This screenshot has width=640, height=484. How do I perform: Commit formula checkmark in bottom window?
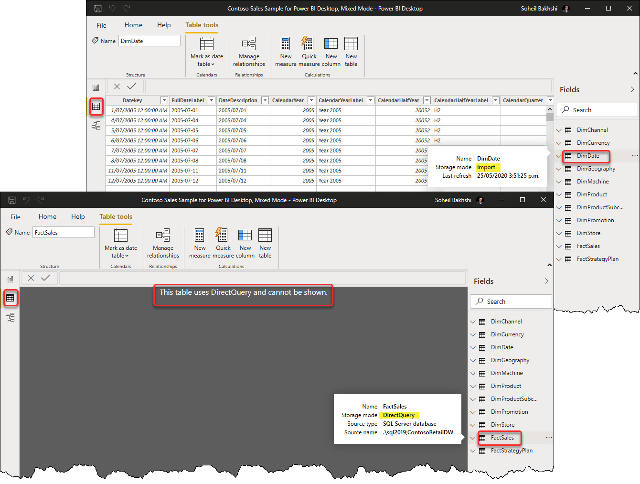pyautogui.click(x=45, y=278)
